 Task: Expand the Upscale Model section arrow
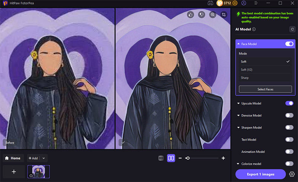click(x=238, y=103)
